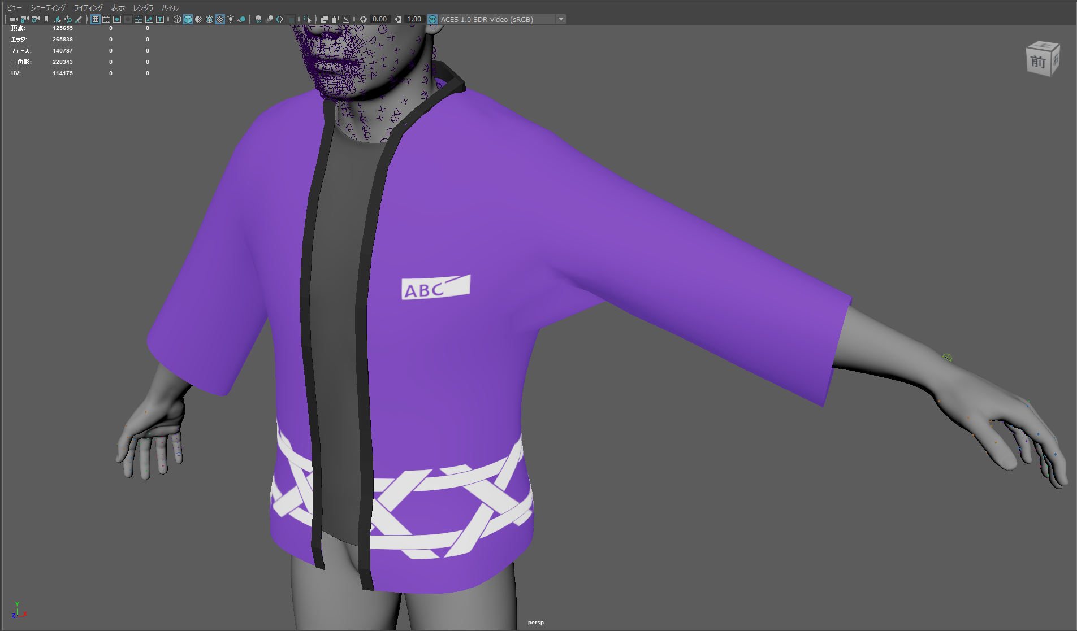
Task: Open the ライティング menu
Action: [88, 7]
